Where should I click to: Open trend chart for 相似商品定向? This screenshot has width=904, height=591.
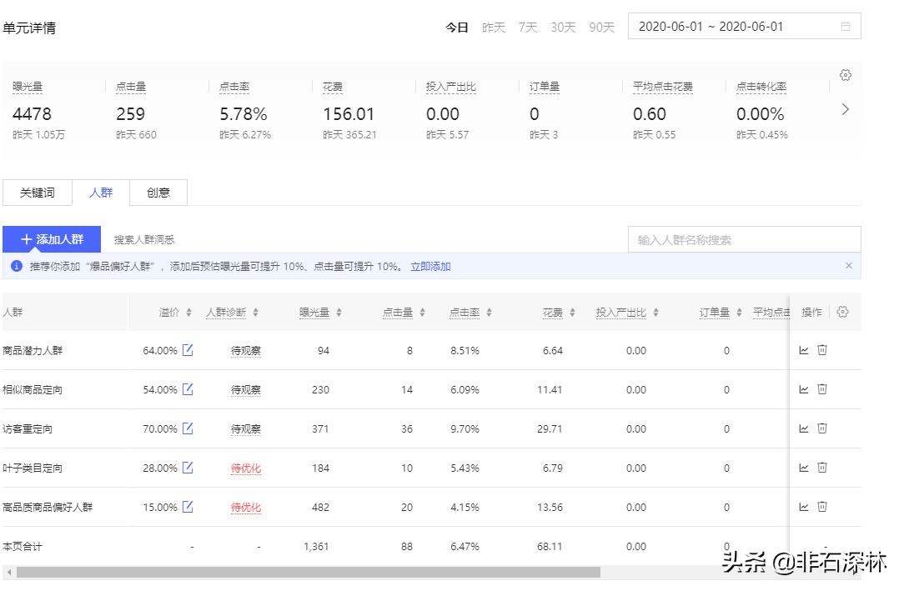[804, 389]
